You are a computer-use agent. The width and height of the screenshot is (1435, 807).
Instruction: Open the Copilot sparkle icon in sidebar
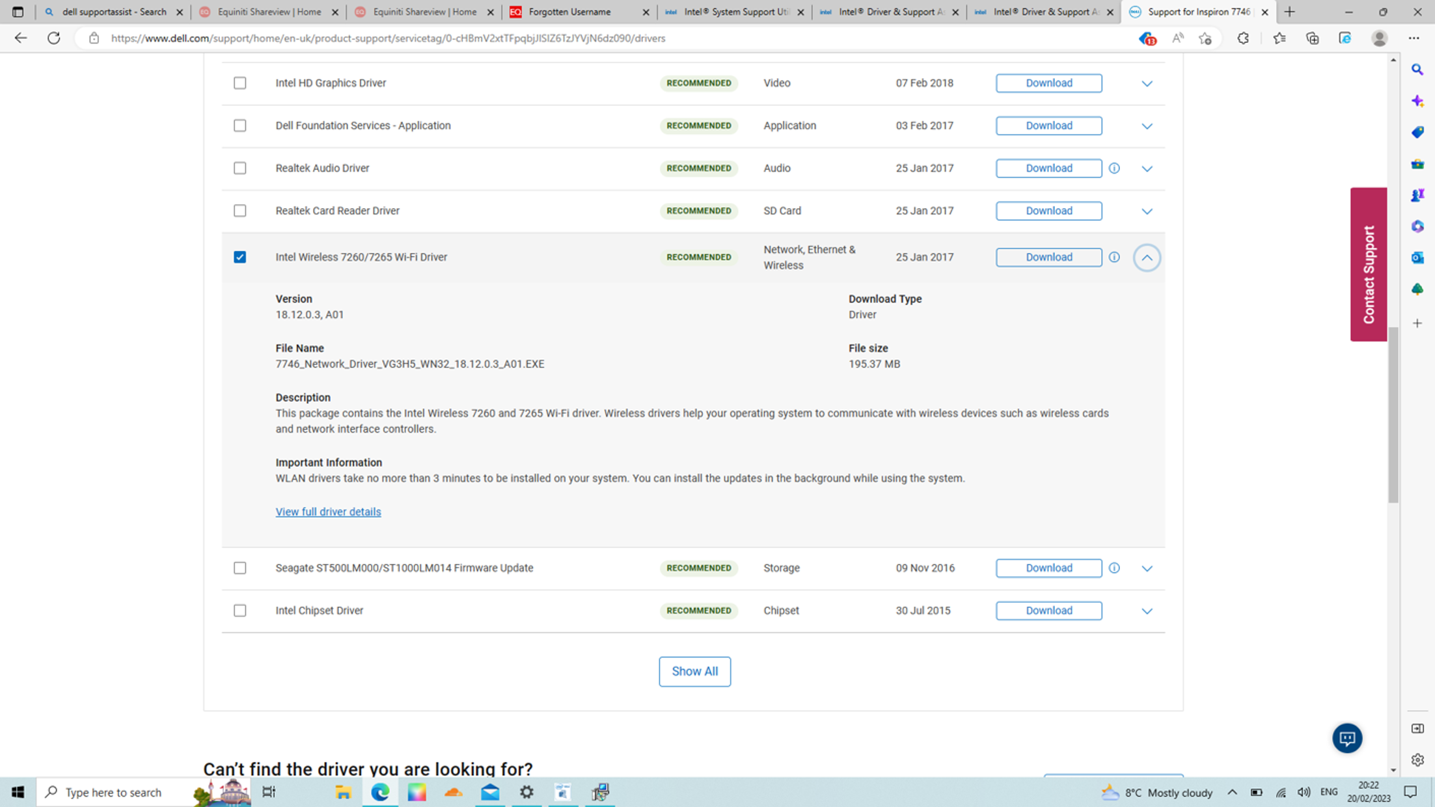[x=1417, y=101]
